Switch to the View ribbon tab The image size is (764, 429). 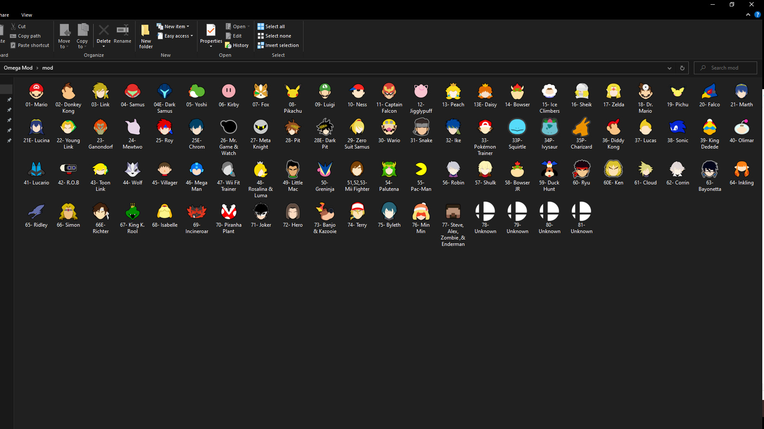tap(27, 15)
